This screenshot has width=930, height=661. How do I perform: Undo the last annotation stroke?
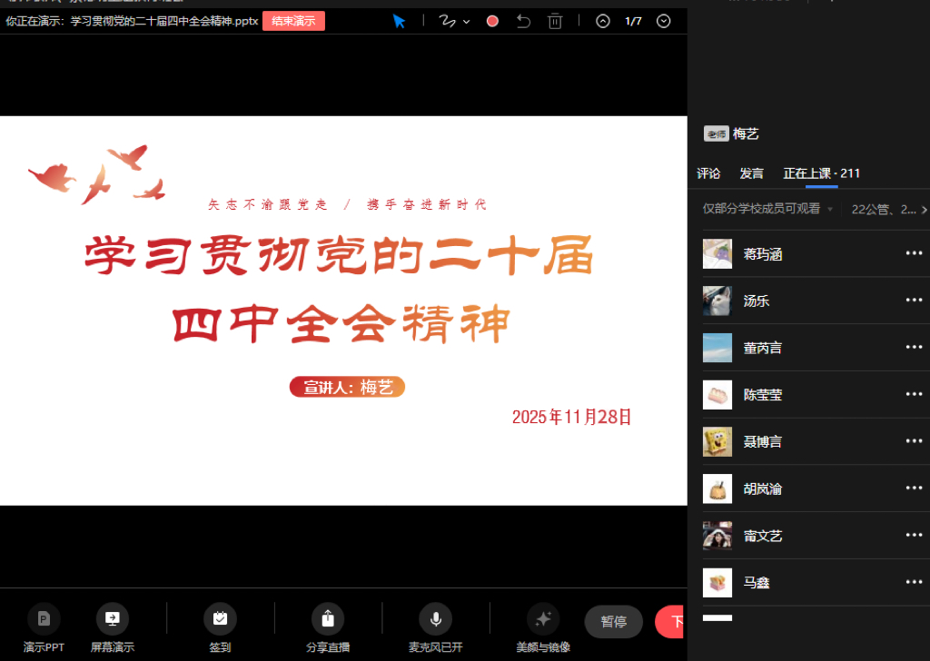coord(523,21)
